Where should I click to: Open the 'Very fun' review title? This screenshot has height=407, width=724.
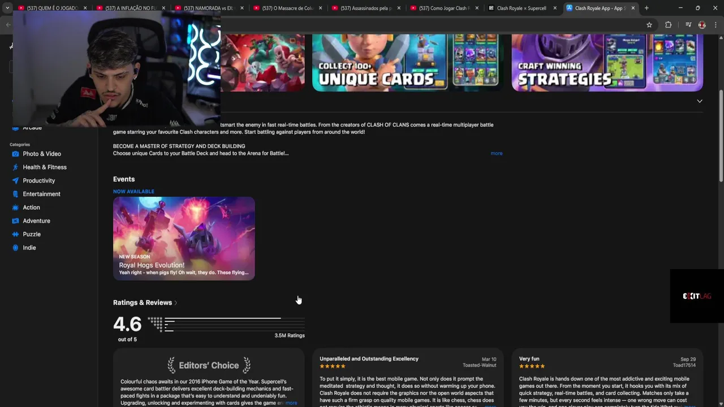coord(529,359)
